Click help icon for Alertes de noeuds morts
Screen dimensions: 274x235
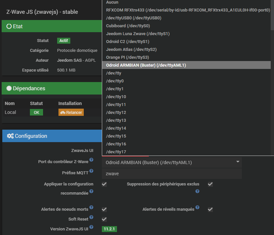pos(91,207)
